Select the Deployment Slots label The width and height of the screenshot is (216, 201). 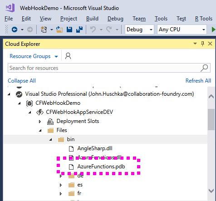(x=78, y=121)
